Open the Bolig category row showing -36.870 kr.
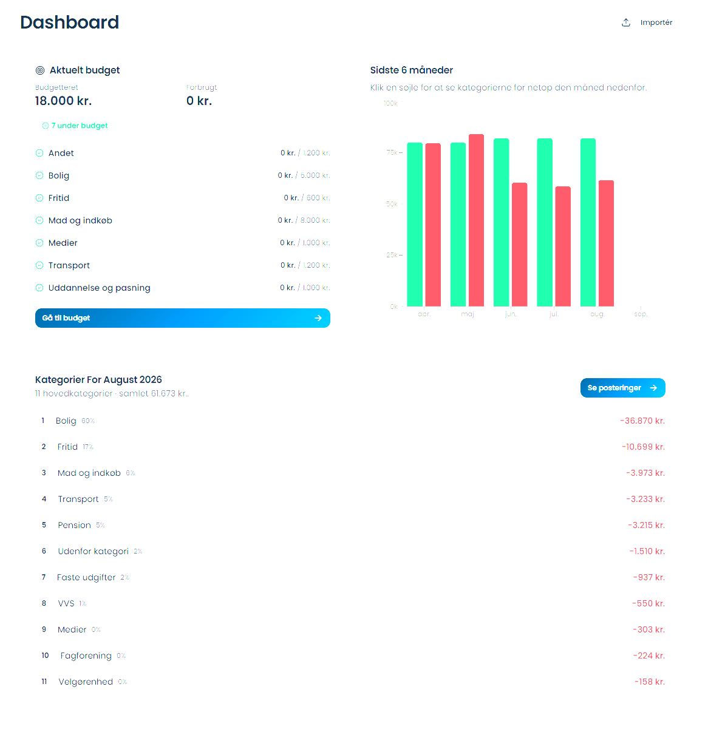This screenshot has height=732, width=725. [x=350, y=421]
